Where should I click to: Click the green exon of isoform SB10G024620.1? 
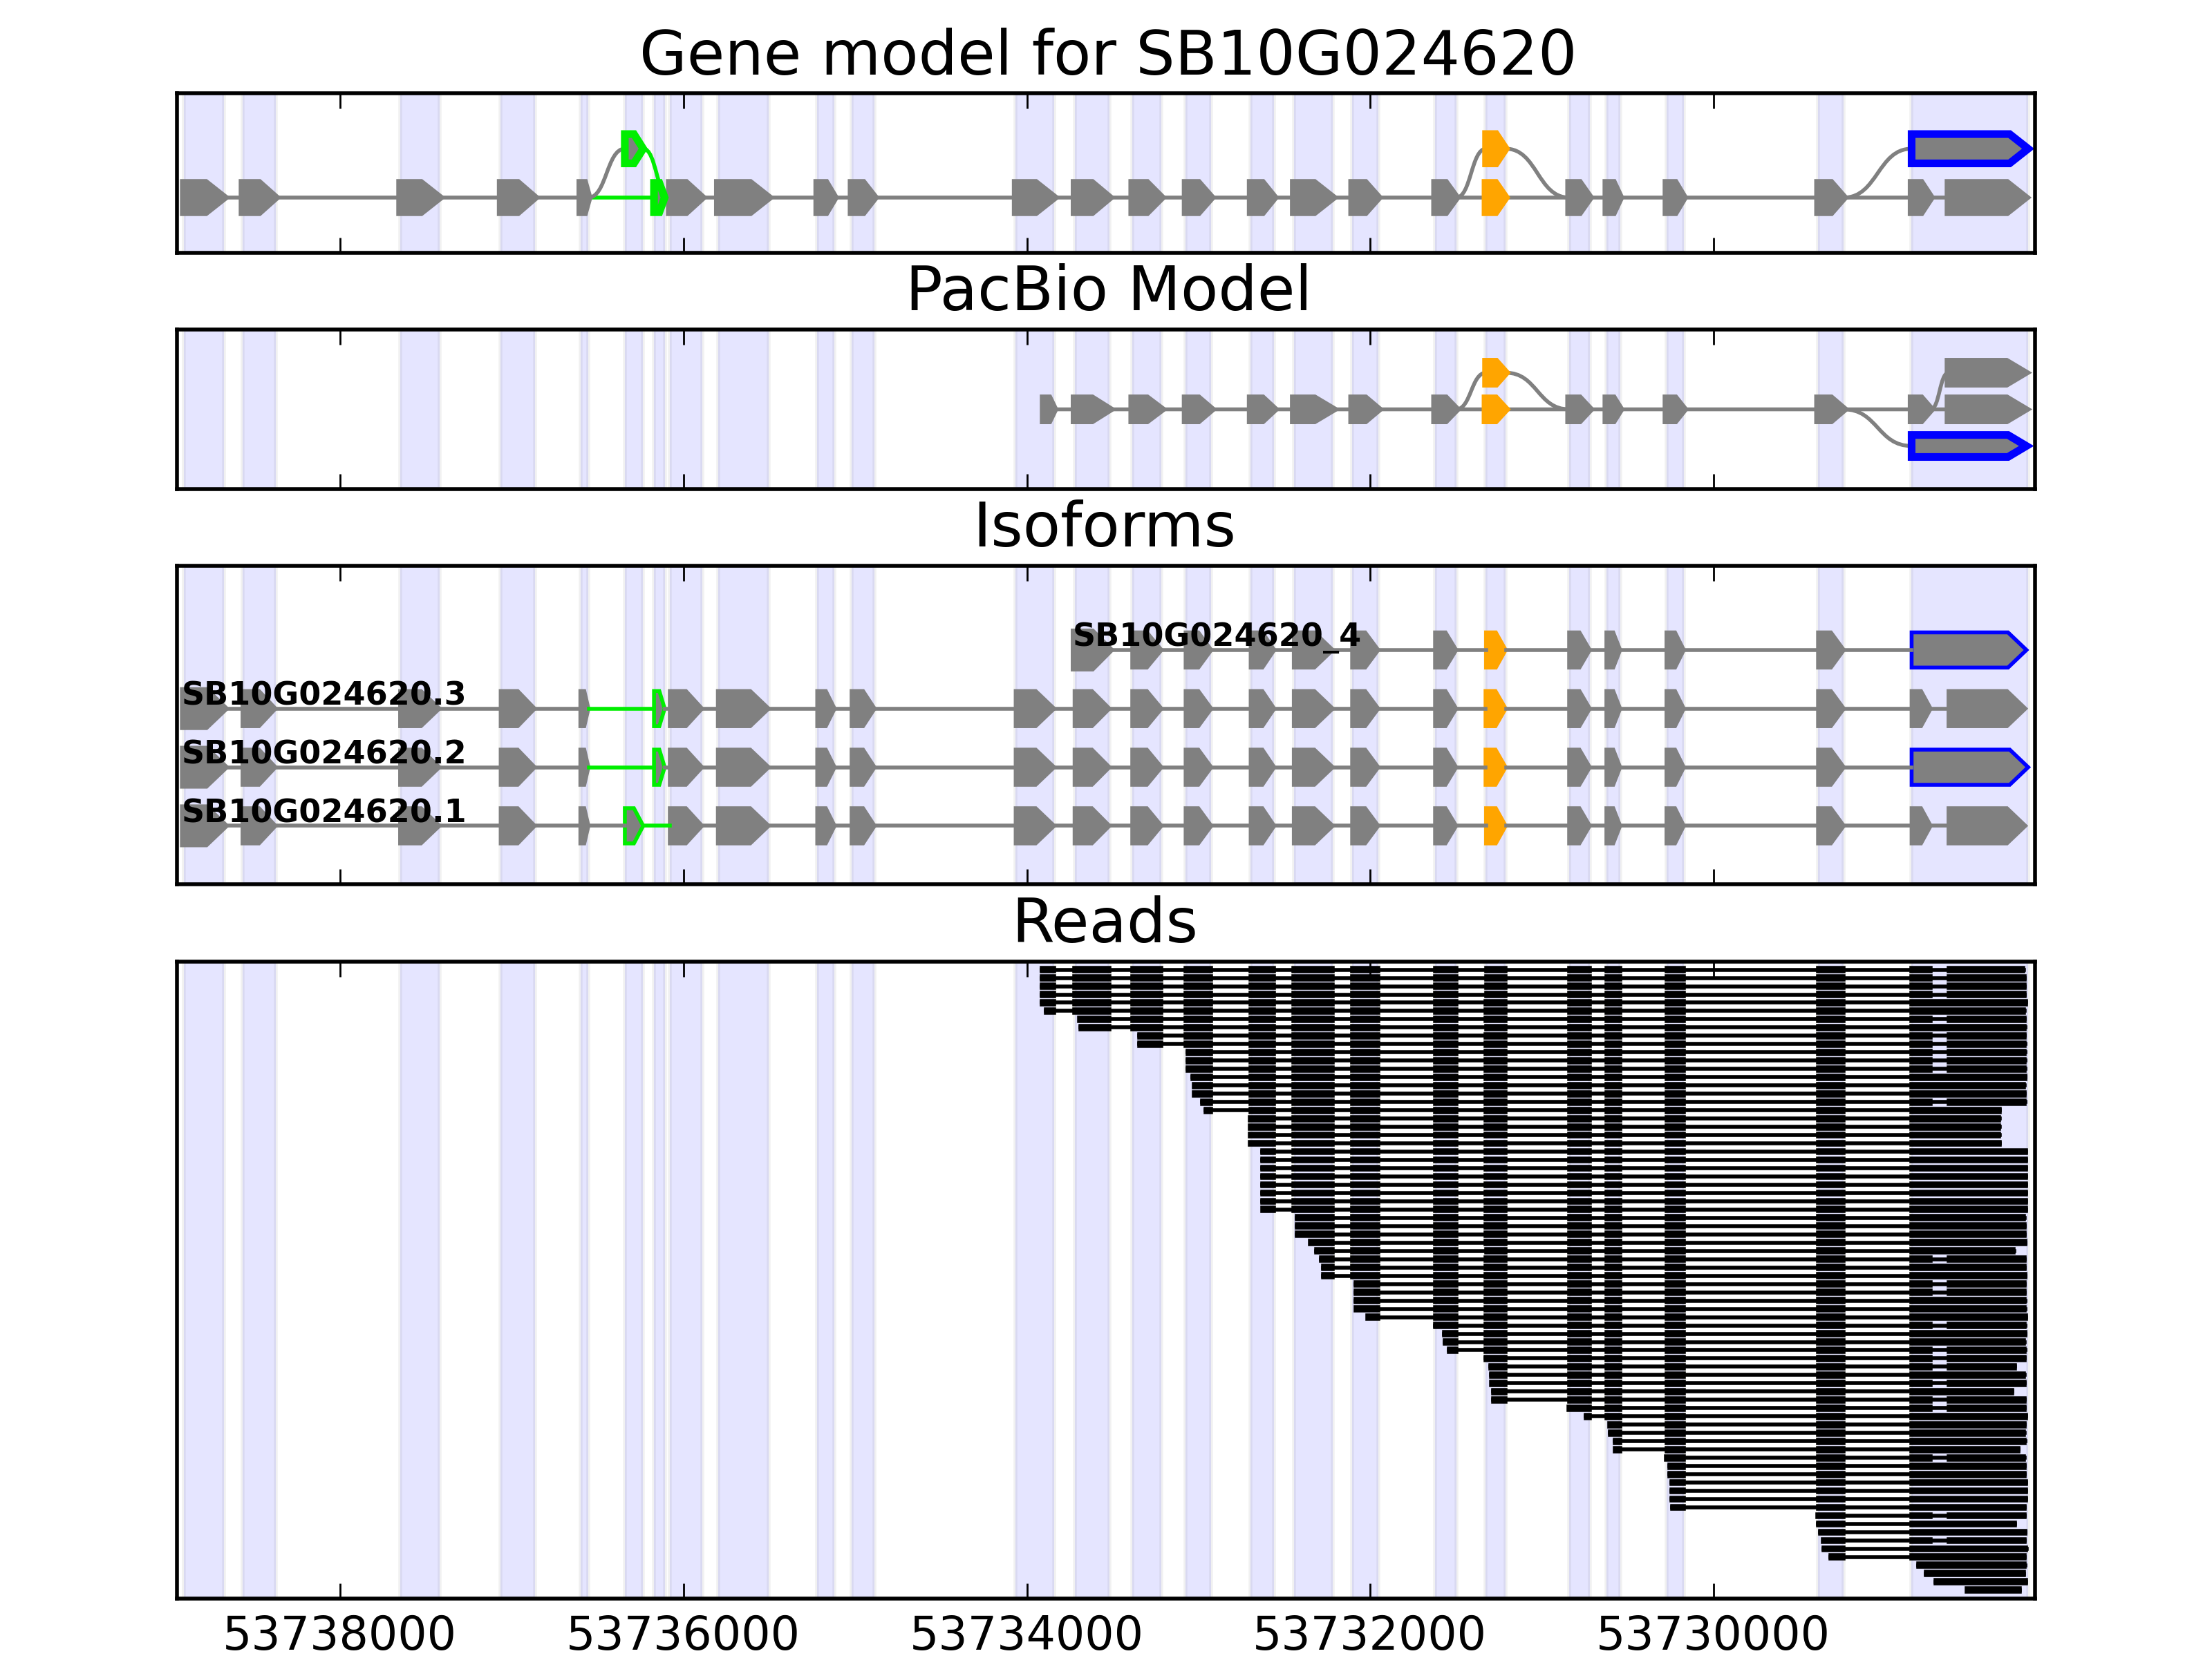tap(632, 826)
